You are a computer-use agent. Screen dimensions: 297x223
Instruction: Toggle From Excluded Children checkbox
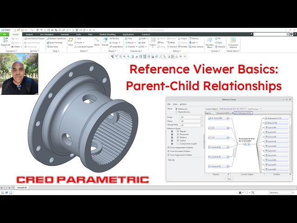click(168, 151)
